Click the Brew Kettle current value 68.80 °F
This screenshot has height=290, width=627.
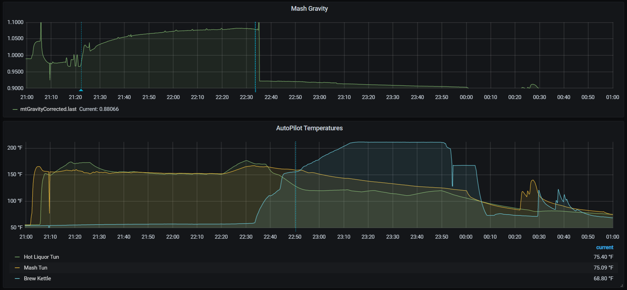603,279
